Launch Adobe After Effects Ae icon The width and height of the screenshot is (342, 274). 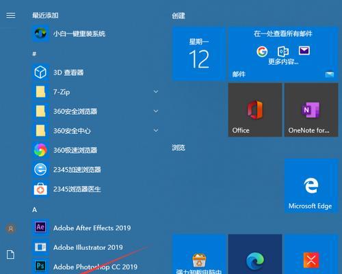pos(40,228)
